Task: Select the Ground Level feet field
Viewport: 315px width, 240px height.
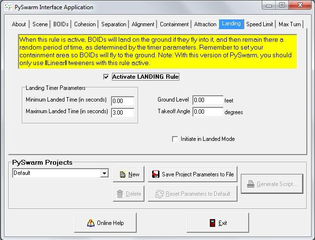Action: [x=208, y=100]
